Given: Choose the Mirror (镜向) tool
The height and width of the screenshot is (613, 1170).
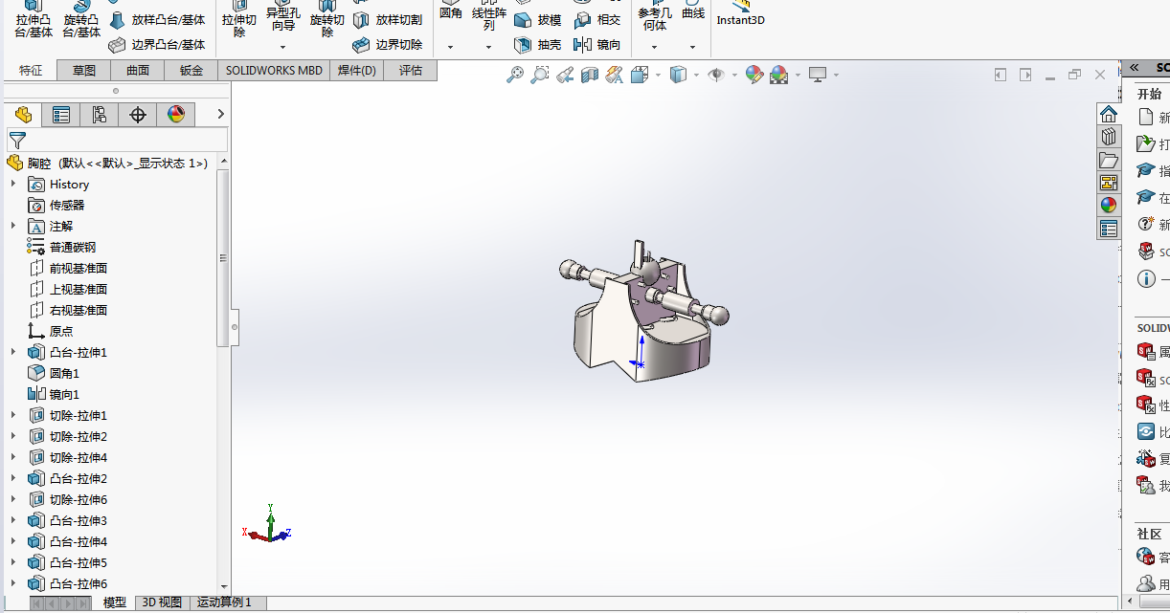Looking at the screenshot, I should pyautogui.click(x=596, y=45).
